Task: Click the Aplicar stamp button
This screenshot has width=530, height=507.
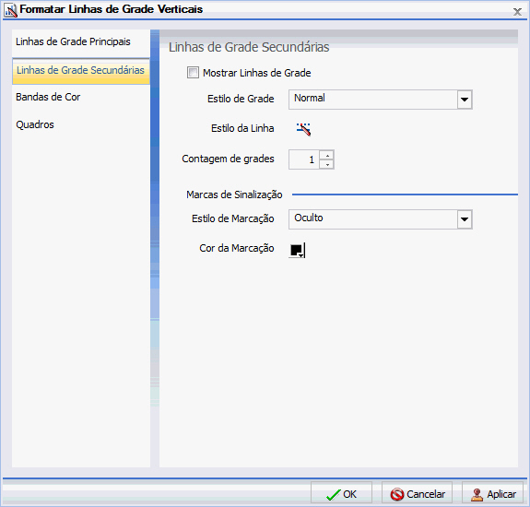Action: point(493,494)
